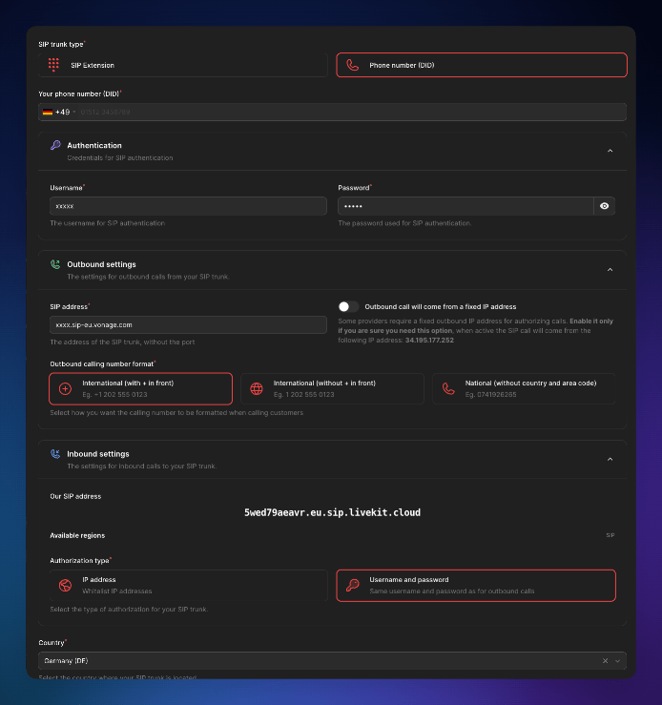The width and height of the screenshot is (662, 705).
Task: Open the +49 country code dropdown
Action: pos(59,112)
